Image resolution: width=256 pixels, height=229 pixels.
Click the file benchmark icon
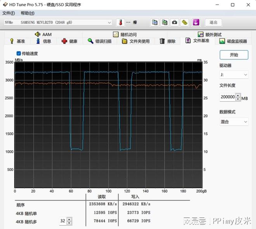pyautogui.click(x=188, y=40)
